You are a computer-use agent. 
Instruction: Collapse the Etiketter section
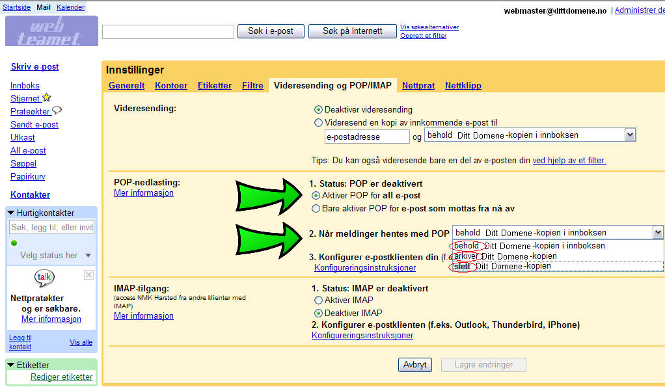pos(11,365)
